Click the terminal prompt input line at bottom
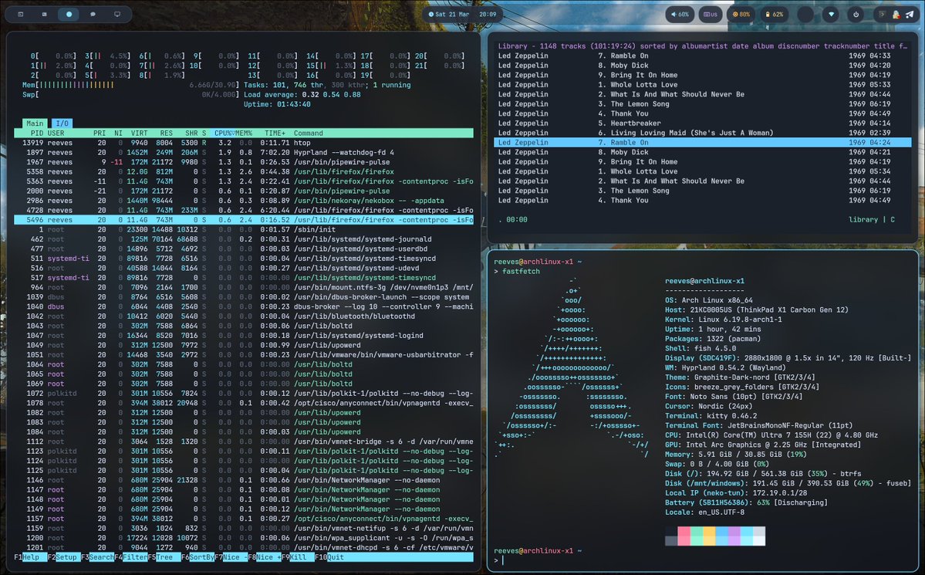This screenshot has width=925, height=575. pos(702,560)
